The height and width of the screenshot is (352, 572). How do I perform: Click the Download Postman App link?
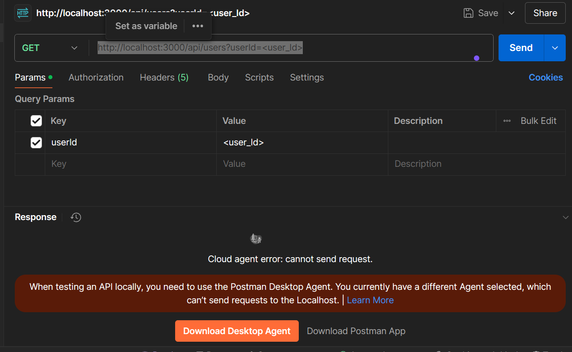click(x=356, y=331)
